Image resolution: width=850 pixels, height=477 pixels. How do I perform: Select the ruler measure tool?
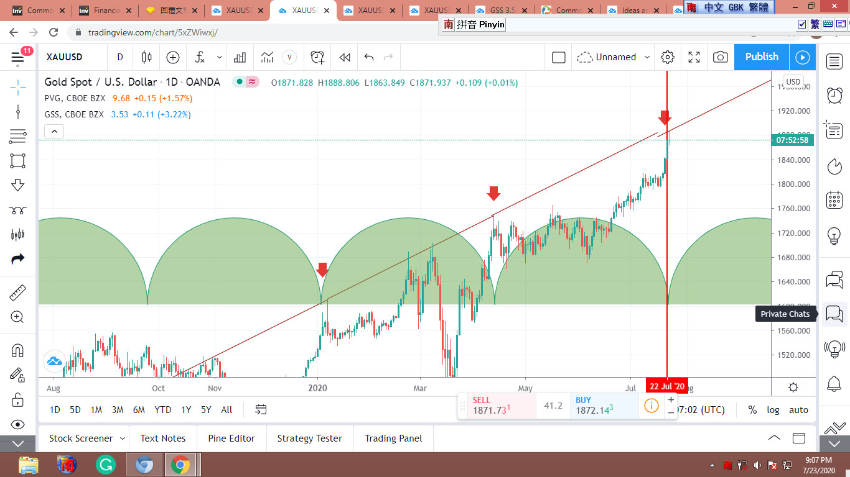coord(17,293)
